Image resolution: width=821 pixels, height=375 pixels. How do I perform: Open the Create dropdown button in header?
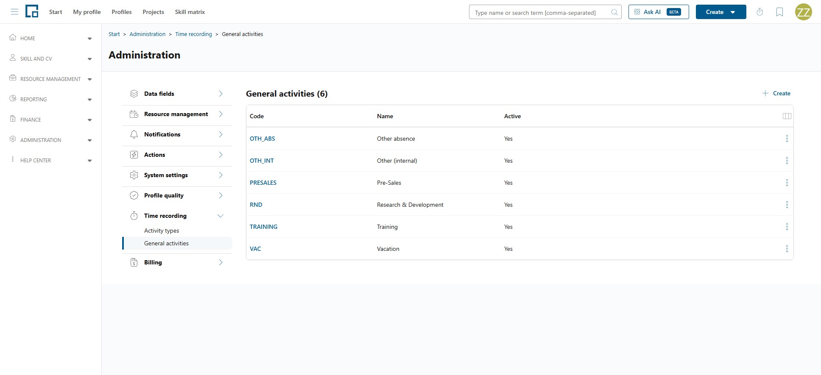click(721, 12)
